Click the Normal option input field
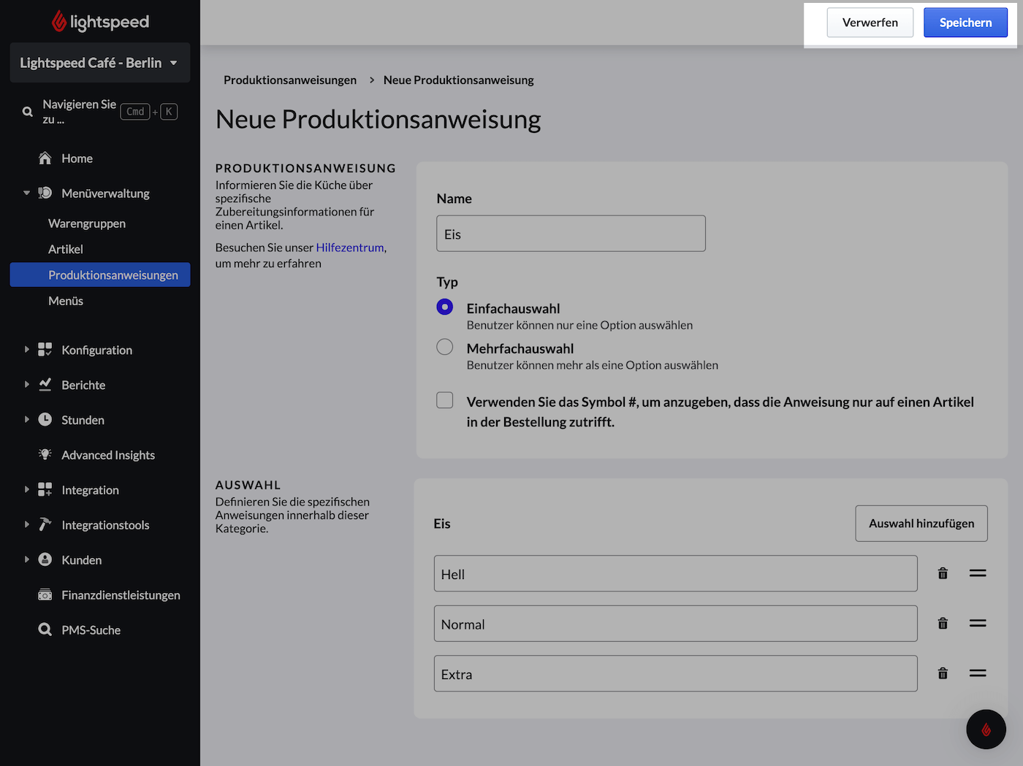 click(675, 624)
